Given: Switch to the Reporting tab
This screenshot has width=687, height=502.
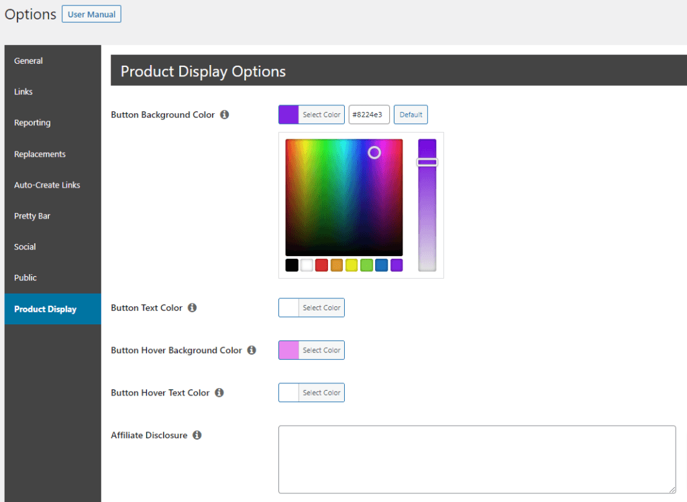Looking at the screenshot, I should [x=32, y=123].
